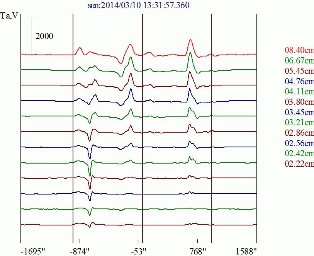Select the 03.80cm legend entry
314x256 pixels.
(299, 102)
